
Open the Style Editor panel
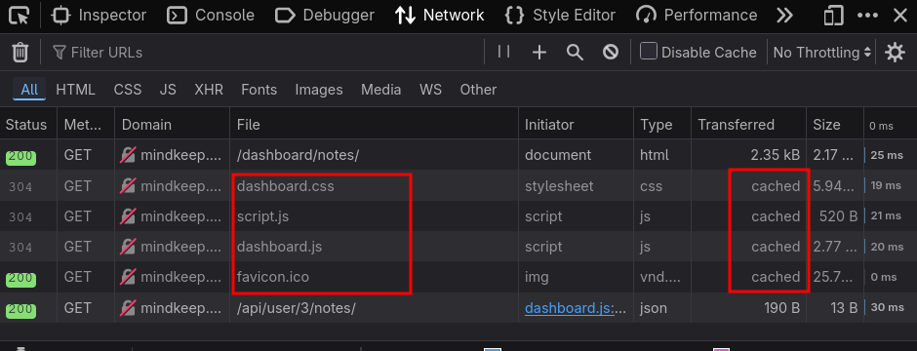pos(560,16)
